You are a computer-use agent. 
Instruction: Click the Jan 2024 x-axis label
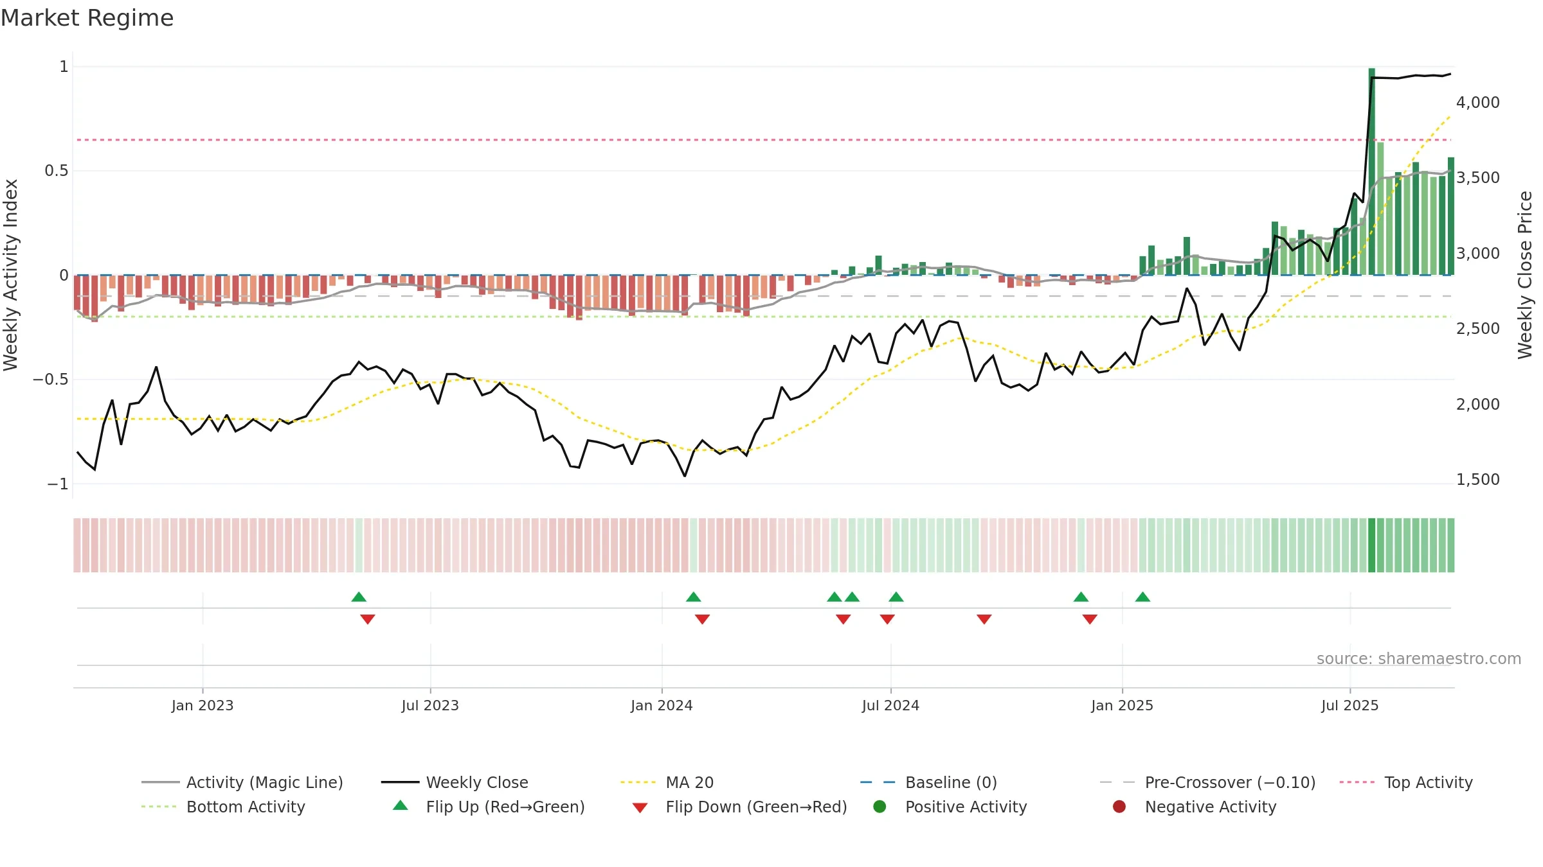tap(662, 705)
